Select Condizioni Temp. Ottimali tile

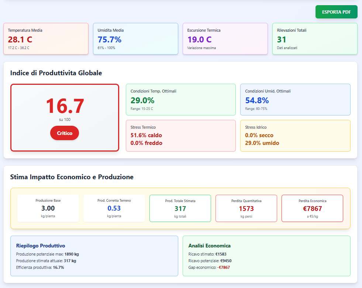[180, 100]
